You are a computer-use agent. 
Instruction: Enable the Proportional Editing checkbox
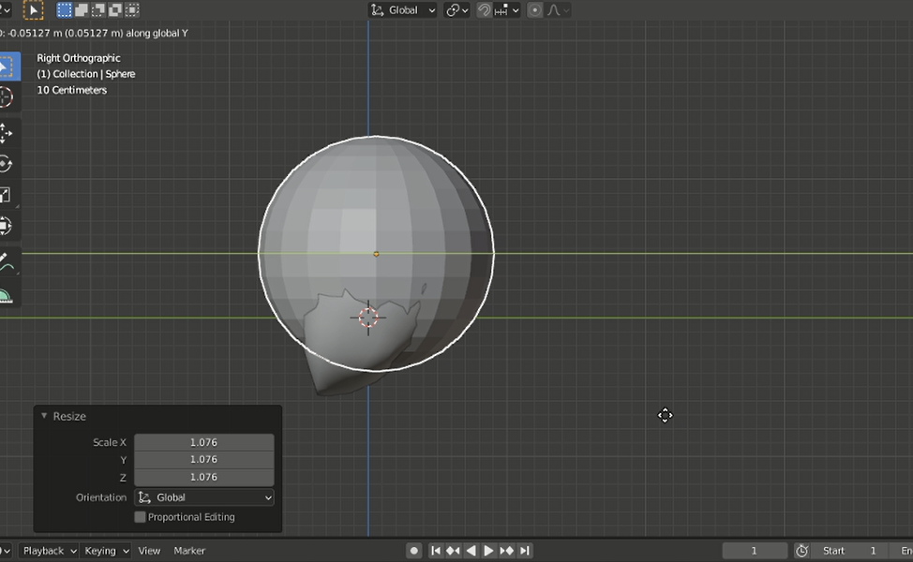pos(140,517)
